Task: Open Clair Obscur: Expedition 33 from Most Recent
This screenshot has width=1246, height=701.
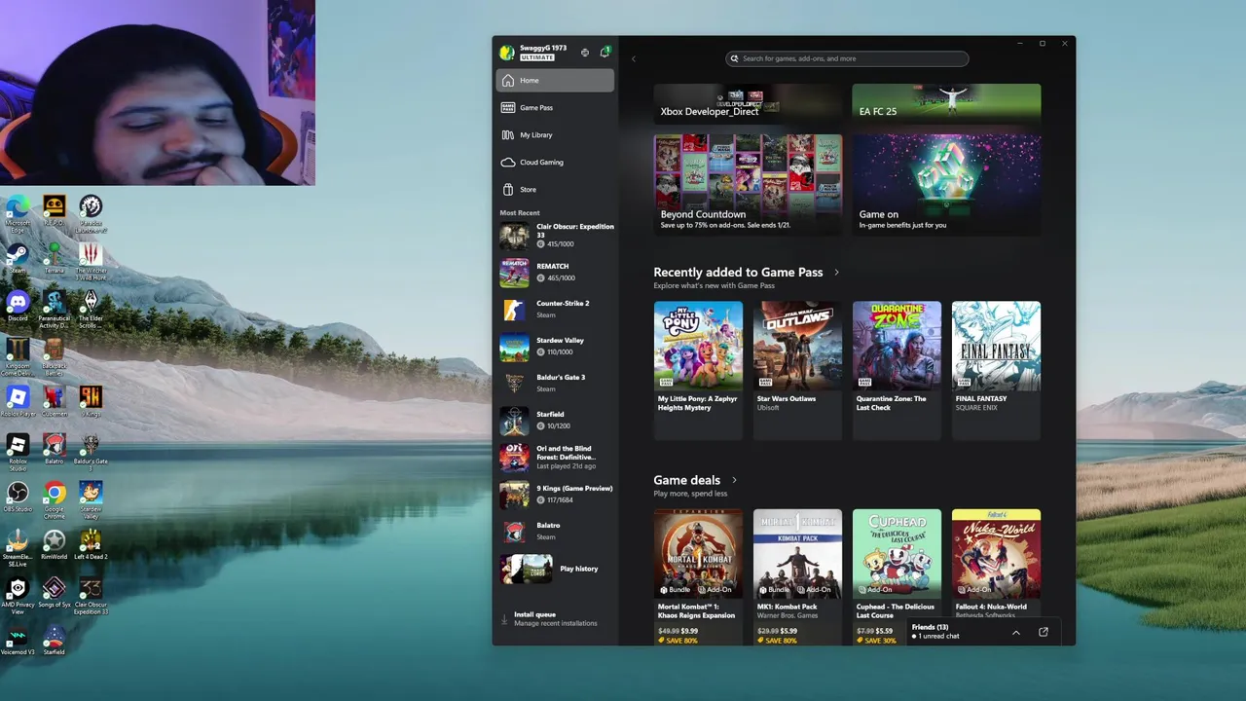Action: click(x=557, y=236)
